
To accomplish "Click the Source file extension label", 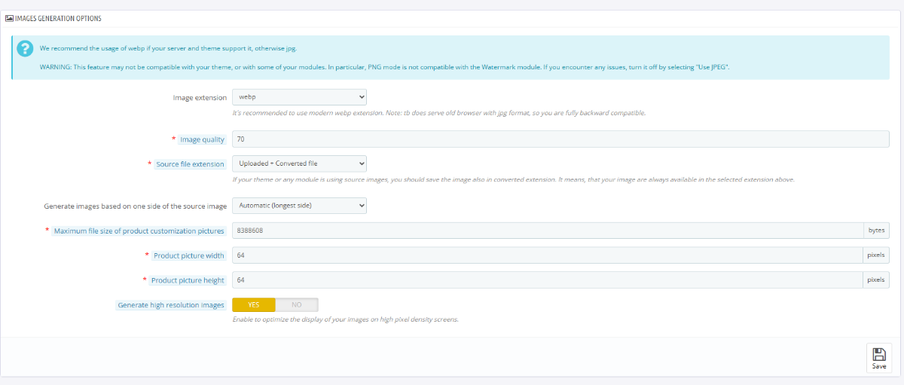I will 190,164.
